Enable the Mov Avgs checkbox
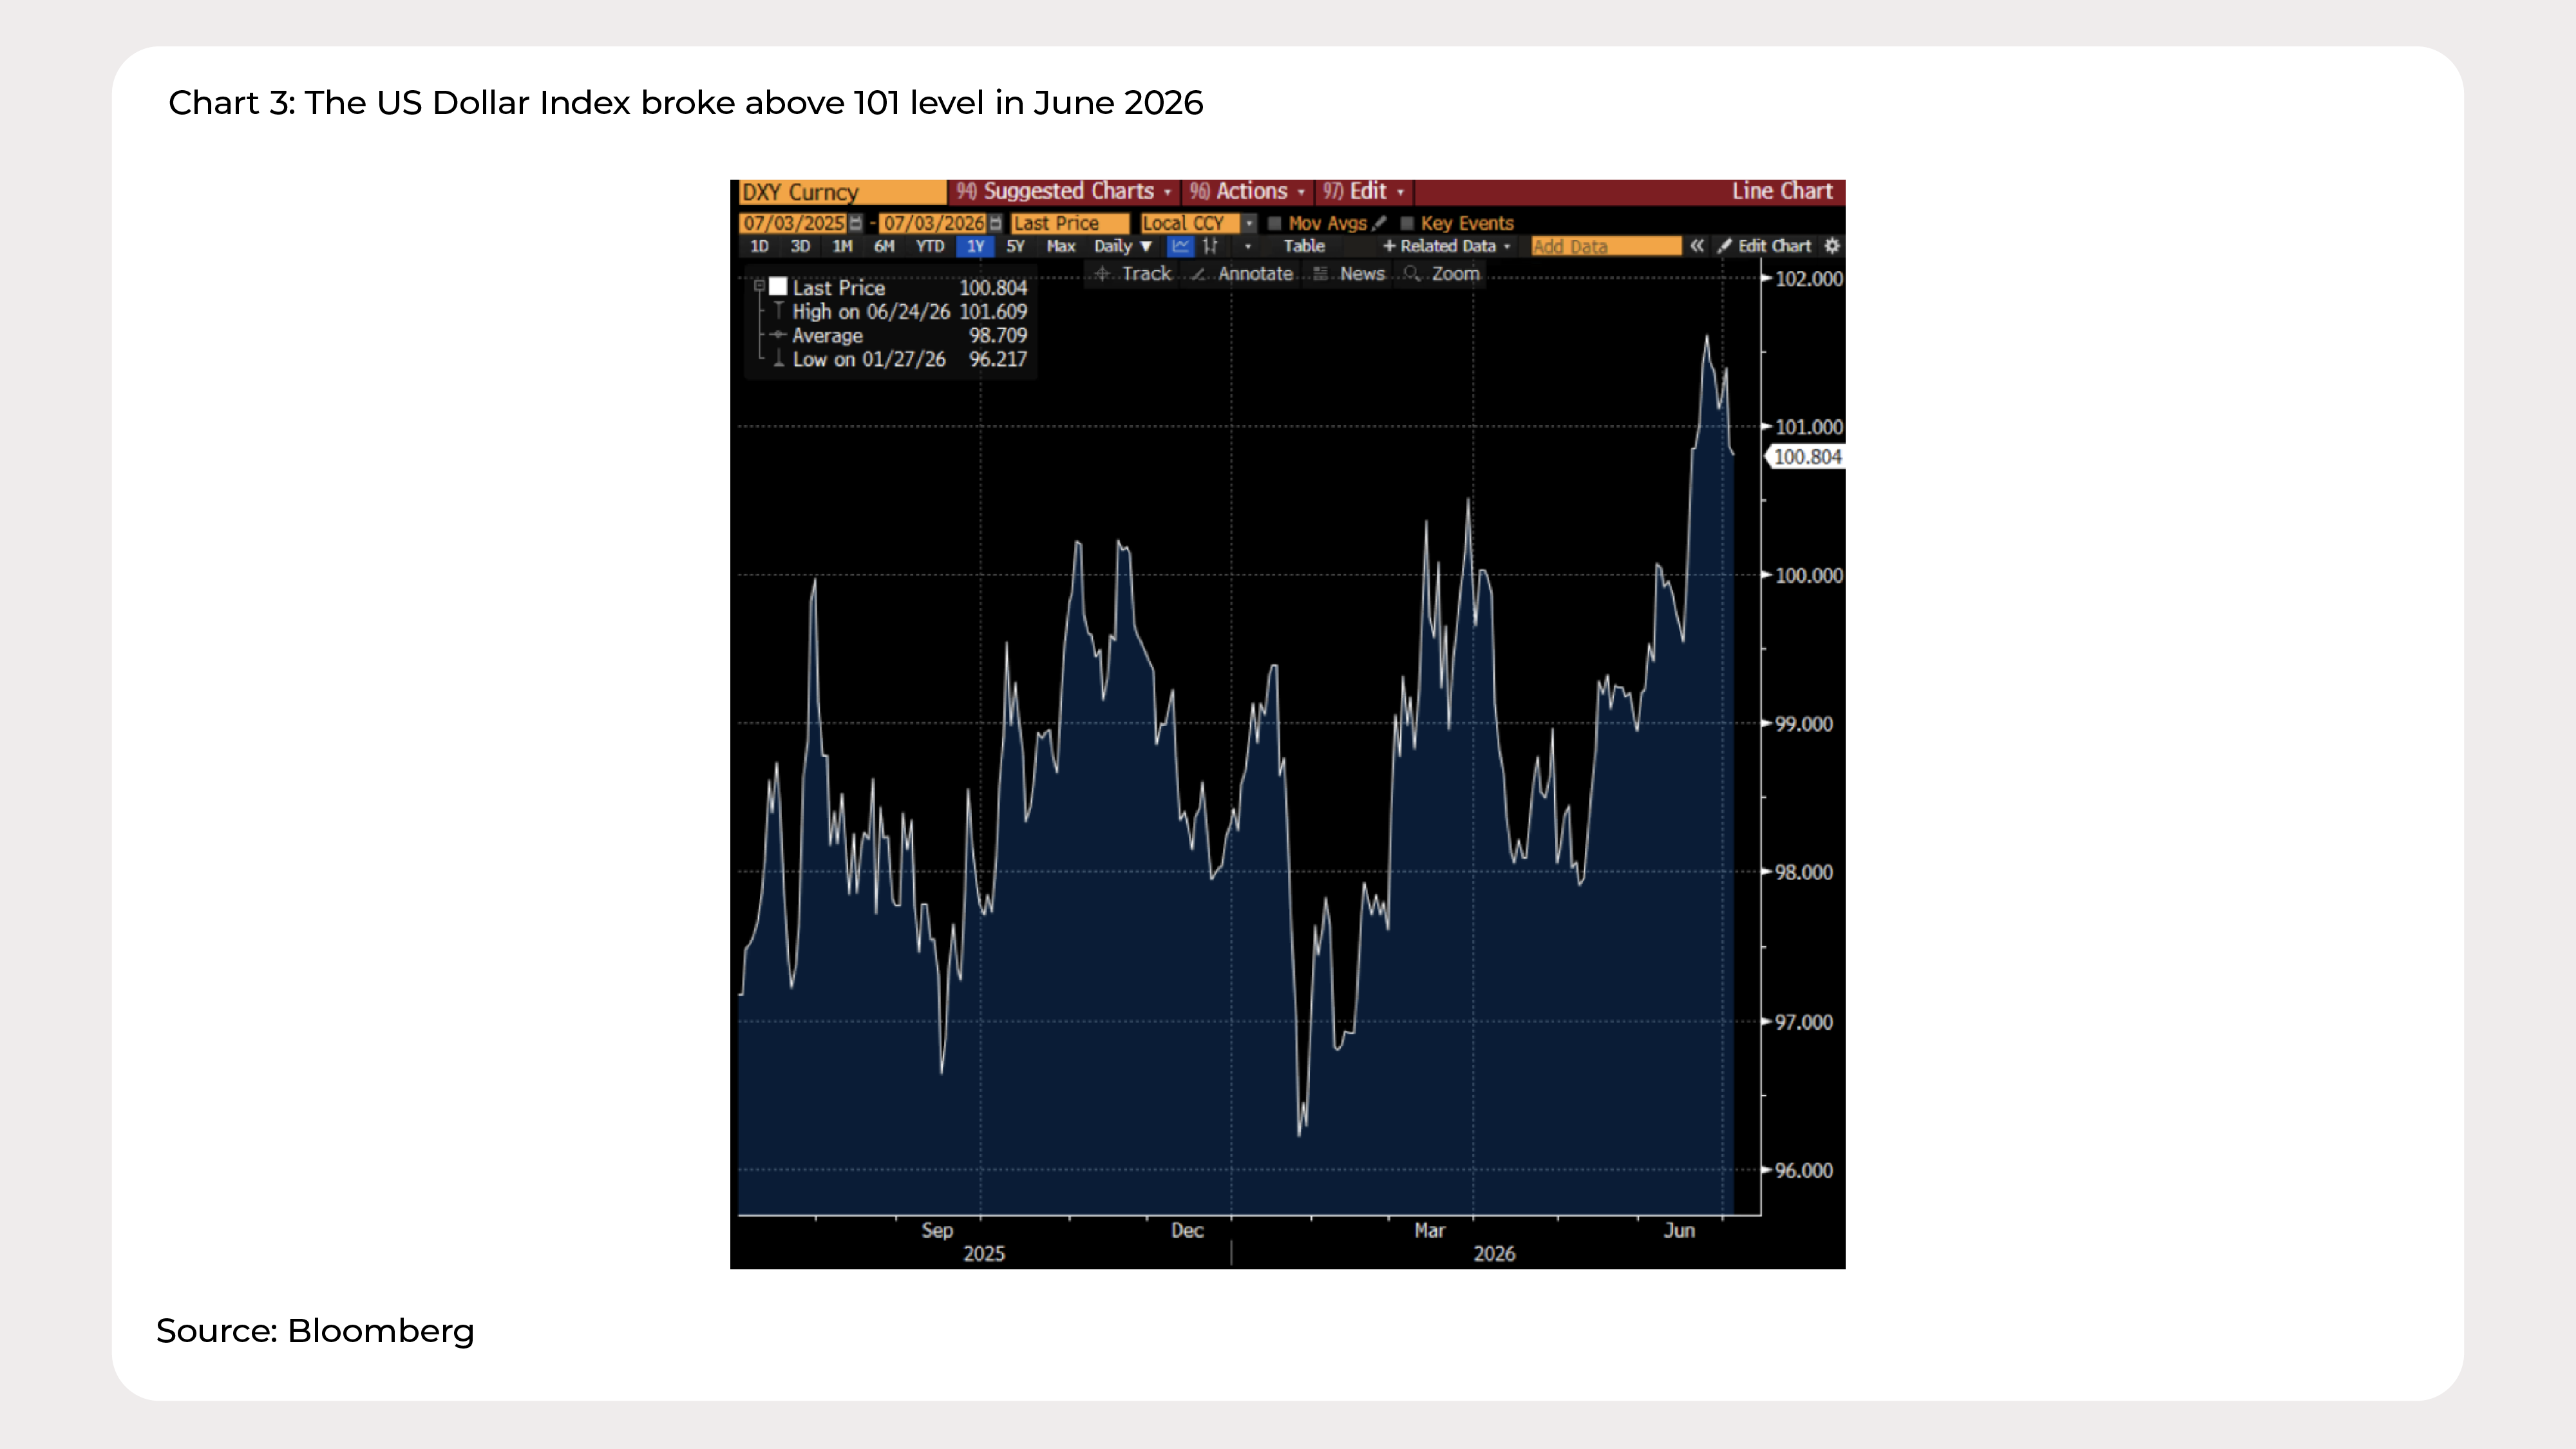The image size is (2576, 1449). coord(1275,223)
